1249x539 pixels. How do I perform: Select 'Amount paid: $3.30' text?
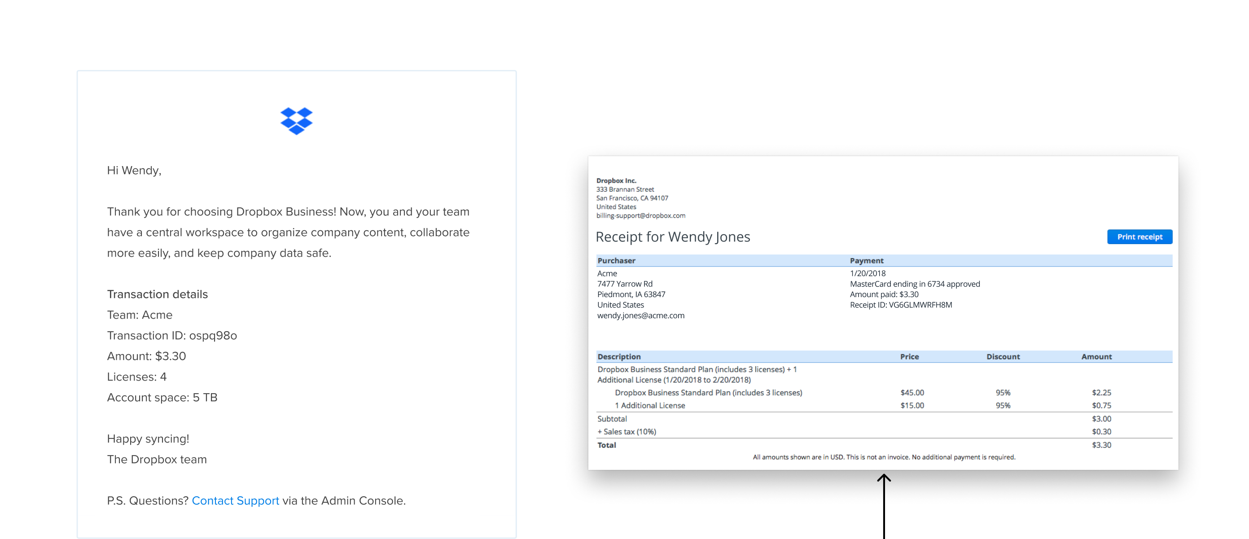point(884,294)
